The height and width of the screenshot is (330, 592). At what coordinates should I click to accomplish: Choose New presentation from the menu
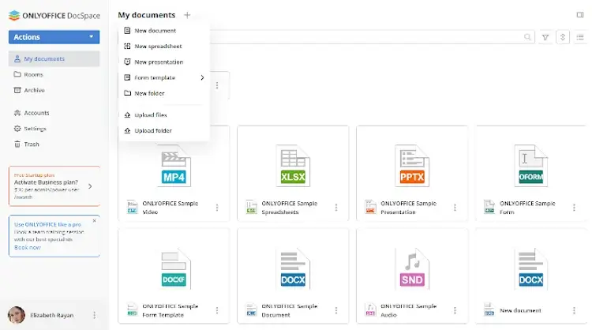pos(164,62)
